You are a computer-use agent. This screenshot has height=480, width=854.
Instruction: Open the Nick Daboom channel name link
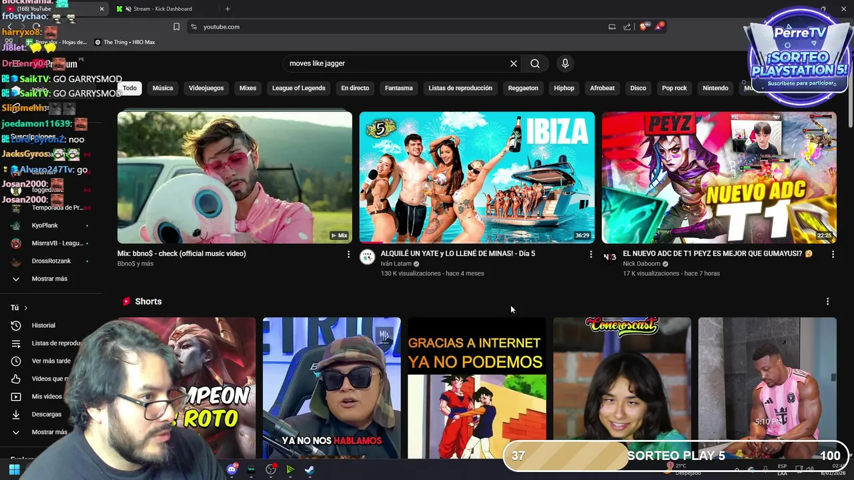642,264
